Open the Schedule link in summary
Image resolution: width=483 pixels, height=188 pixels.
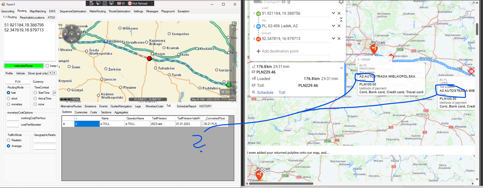coord(265,92)
